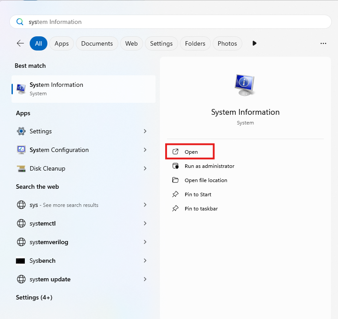Click the Disk Cleanup drive icon
The height and width of the screenshot is (319, 338).
coord(21,168)
